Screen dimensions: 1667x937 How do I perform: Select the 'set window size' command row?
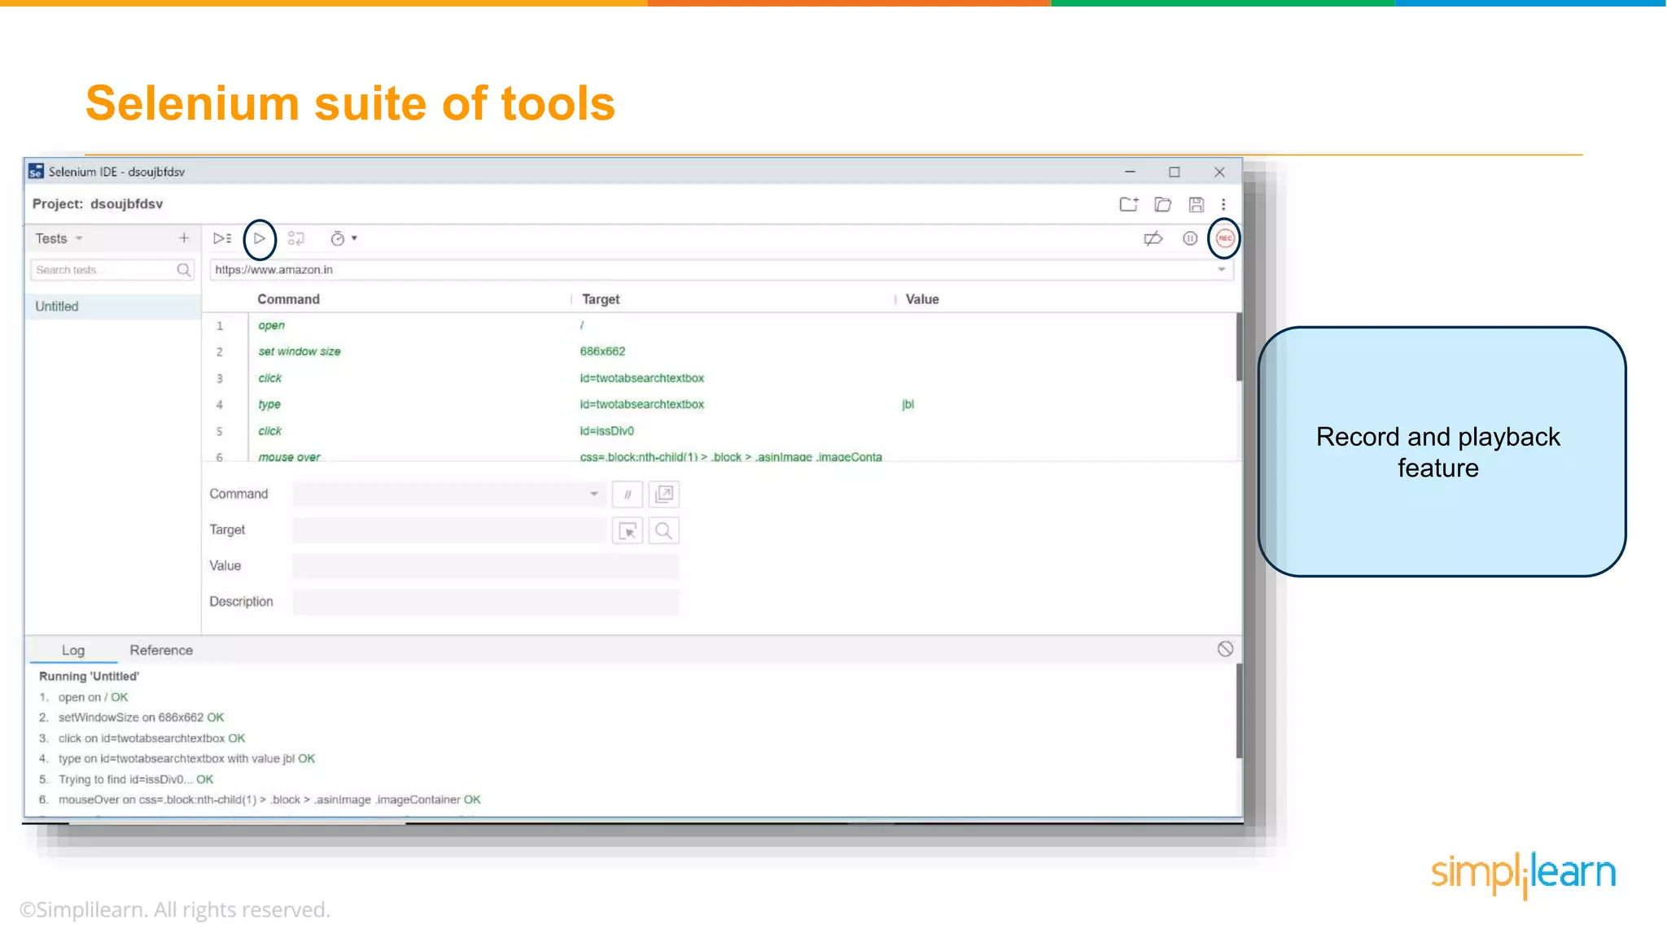(x=720, y=351)
